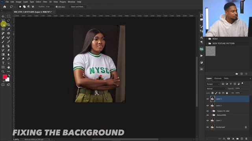The width and height of the screenshot is (252, 141).
Task: Select the Eraser tool
Action: tap(9, 50)
